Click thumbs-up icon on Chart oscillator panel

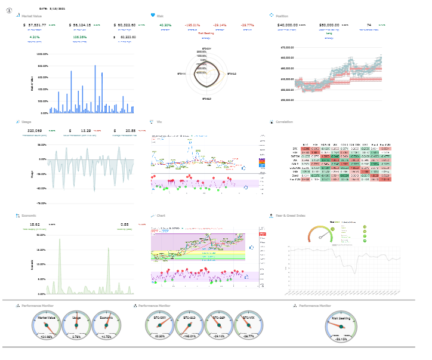pos(246,276)
